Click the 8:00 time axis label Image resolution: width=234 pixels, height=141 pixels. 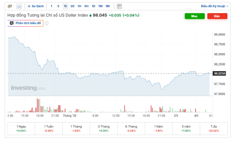click(x=95, y=116)
